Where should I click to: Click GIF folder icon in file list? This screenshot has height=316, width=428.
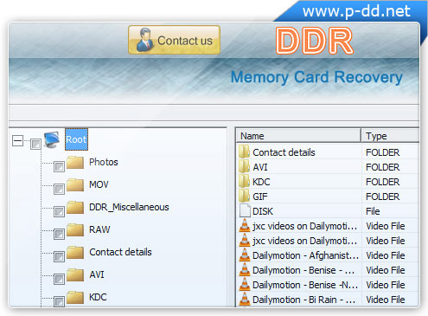click(244, 196)
